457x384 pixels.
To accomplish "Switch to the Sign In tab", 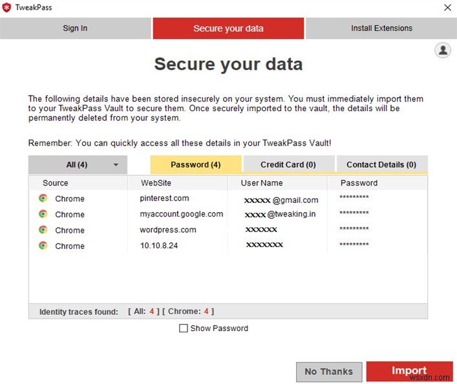I will tap(75, 28).
